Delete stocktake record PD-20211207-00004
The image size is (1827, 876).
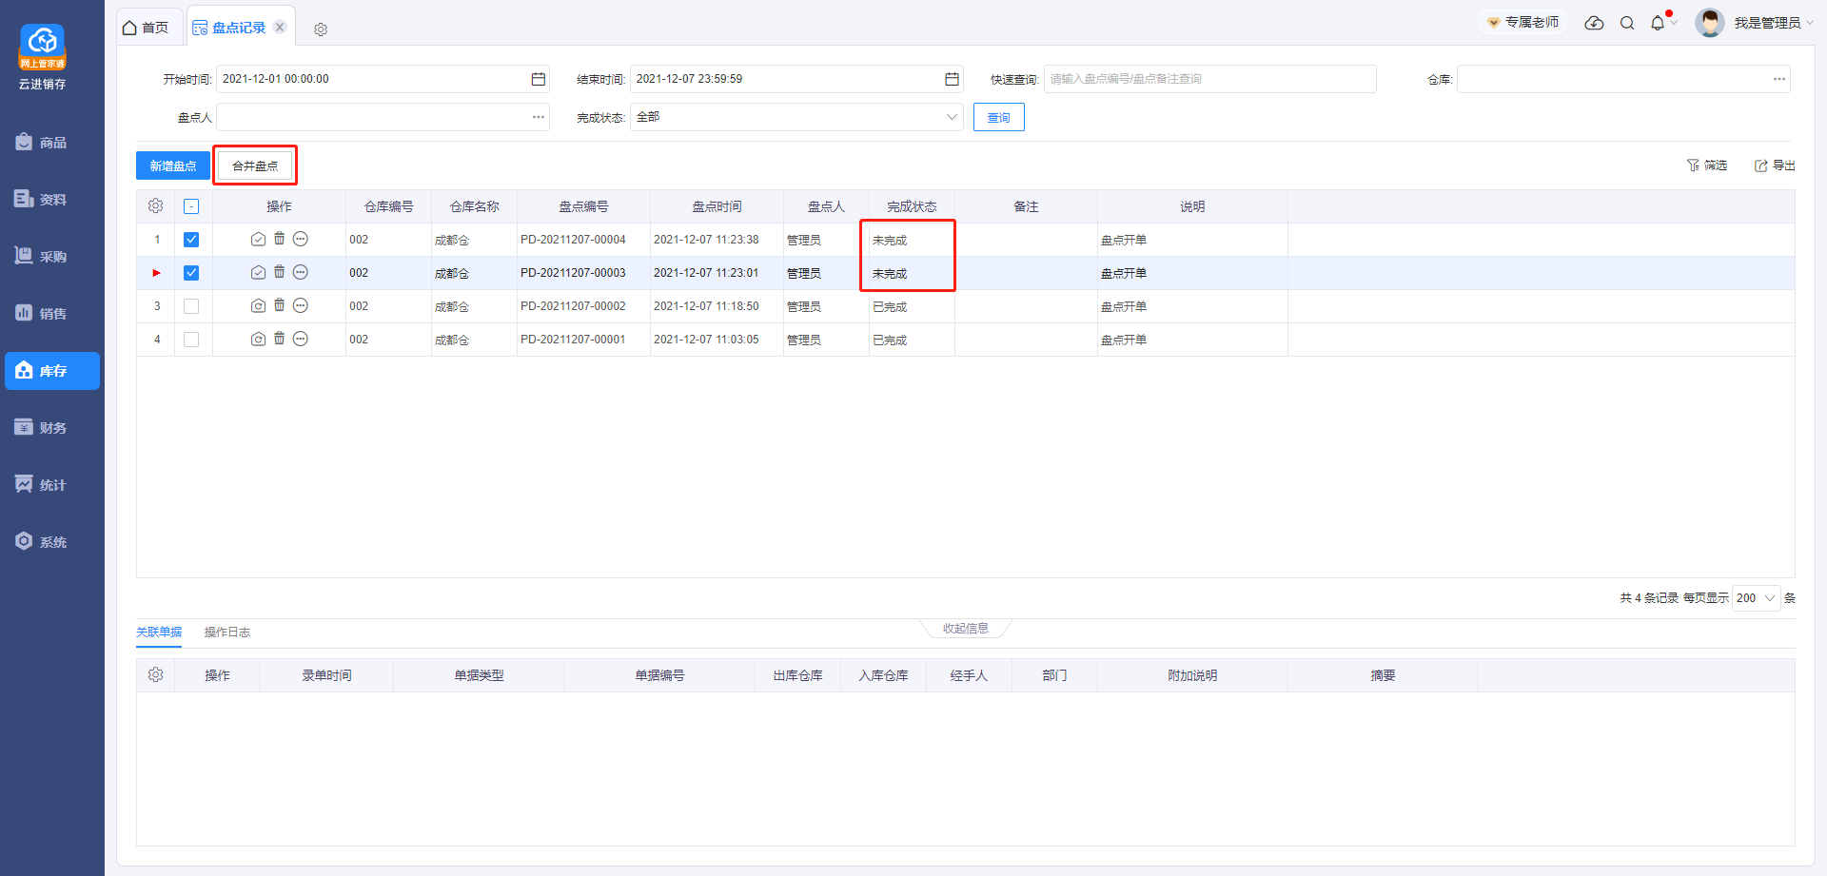(x=279, y=239)
